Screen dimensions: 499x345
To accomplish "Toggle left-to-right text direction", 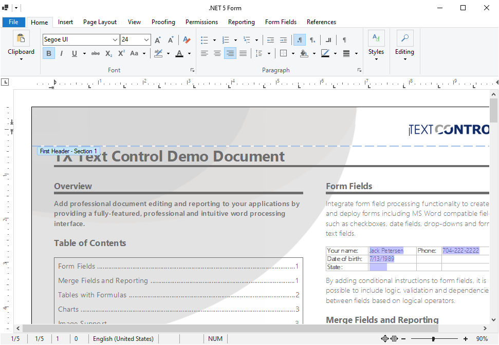I will coord(300,40).
